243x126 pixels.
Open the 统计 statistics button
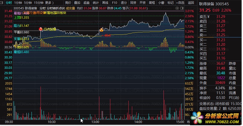96,3
